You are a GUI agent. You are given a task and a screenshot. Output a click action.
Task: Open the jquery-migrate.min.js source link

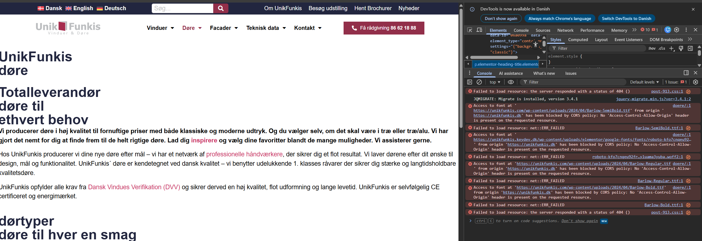tap(653, 99)
